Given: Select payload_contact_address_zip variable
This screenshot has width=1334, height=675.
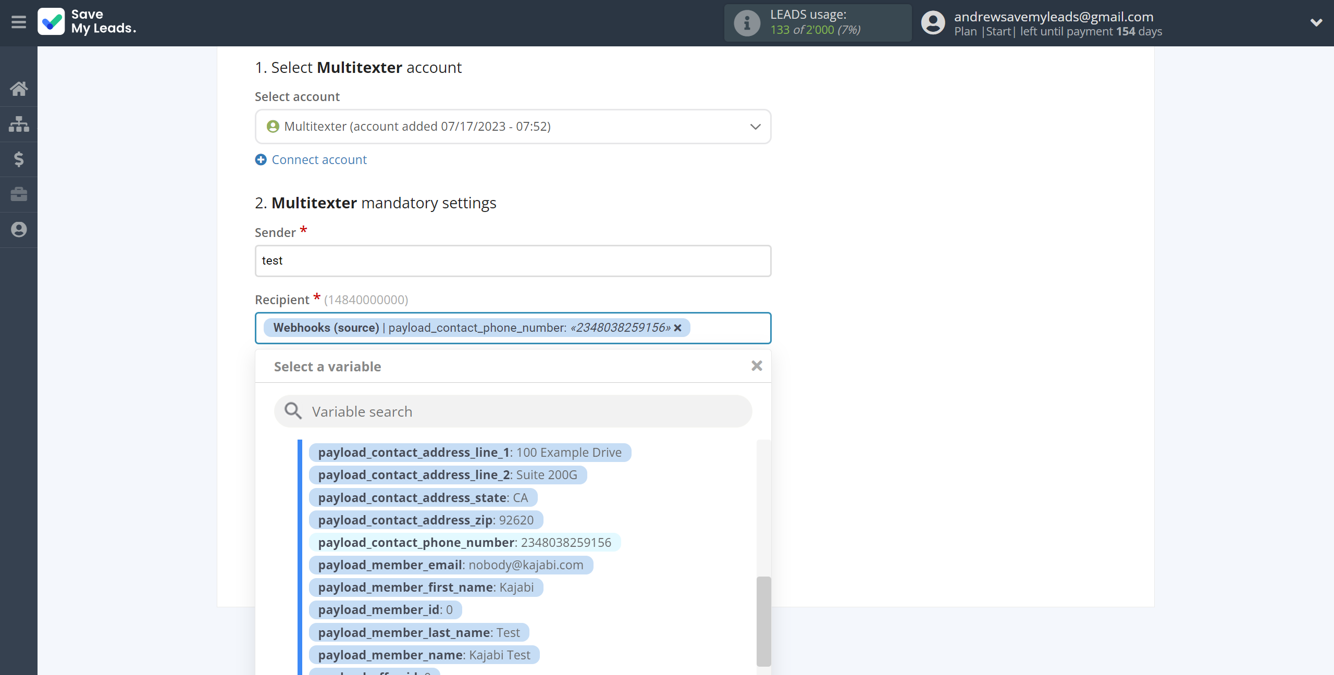Looking at the screenshot, I should click(426, 520).
